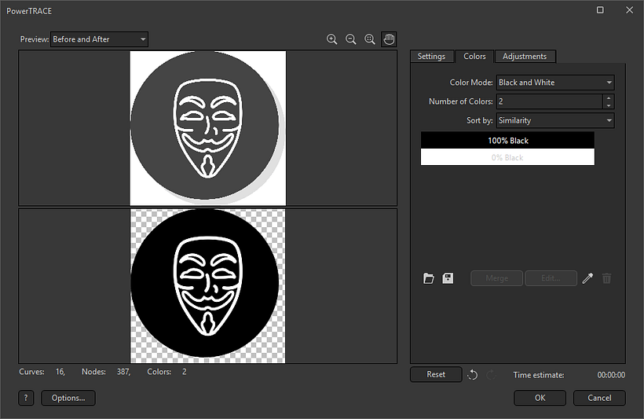Select the 100% Black color swatch
Viewport: 644px width, 419px height.
tap(507, 141)
